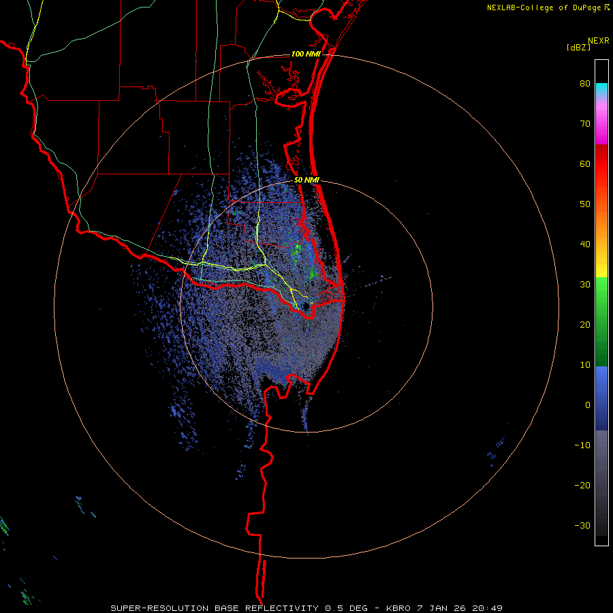Screen dimensions: 613x613
Task: Click the -30 dBZ scale value
Action: tap(582, 525)
